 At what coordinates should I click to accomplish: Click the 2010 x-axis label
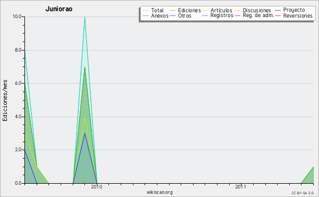[x=97, y=187]
